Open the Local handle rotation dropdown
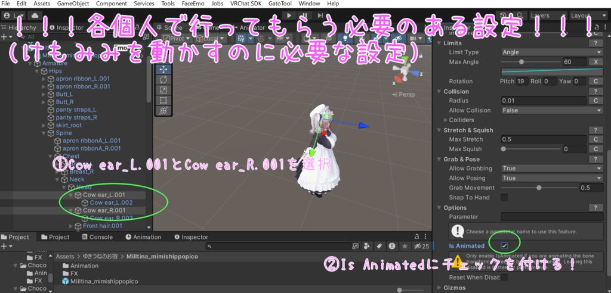 point(210,39)
